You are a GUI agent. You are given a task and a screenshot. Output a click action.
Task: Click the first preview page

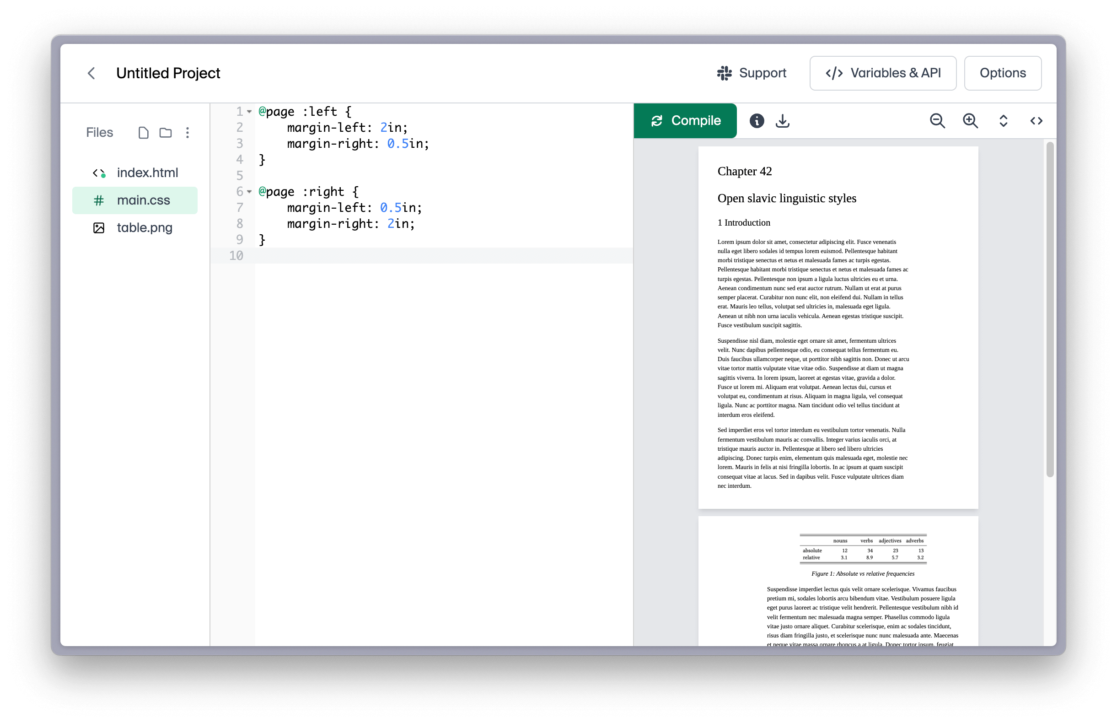point(838,328)
